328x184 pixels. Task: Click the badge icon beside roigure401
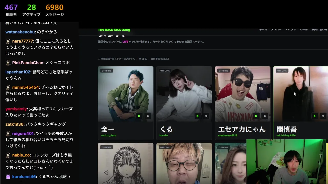pos(8,133)
